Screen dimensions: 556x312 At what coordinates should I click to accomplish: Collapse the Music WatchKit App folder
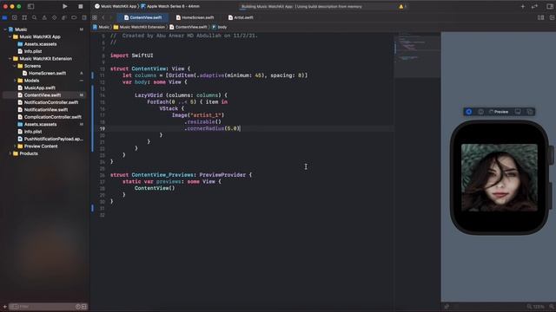[x=10, y=36]
